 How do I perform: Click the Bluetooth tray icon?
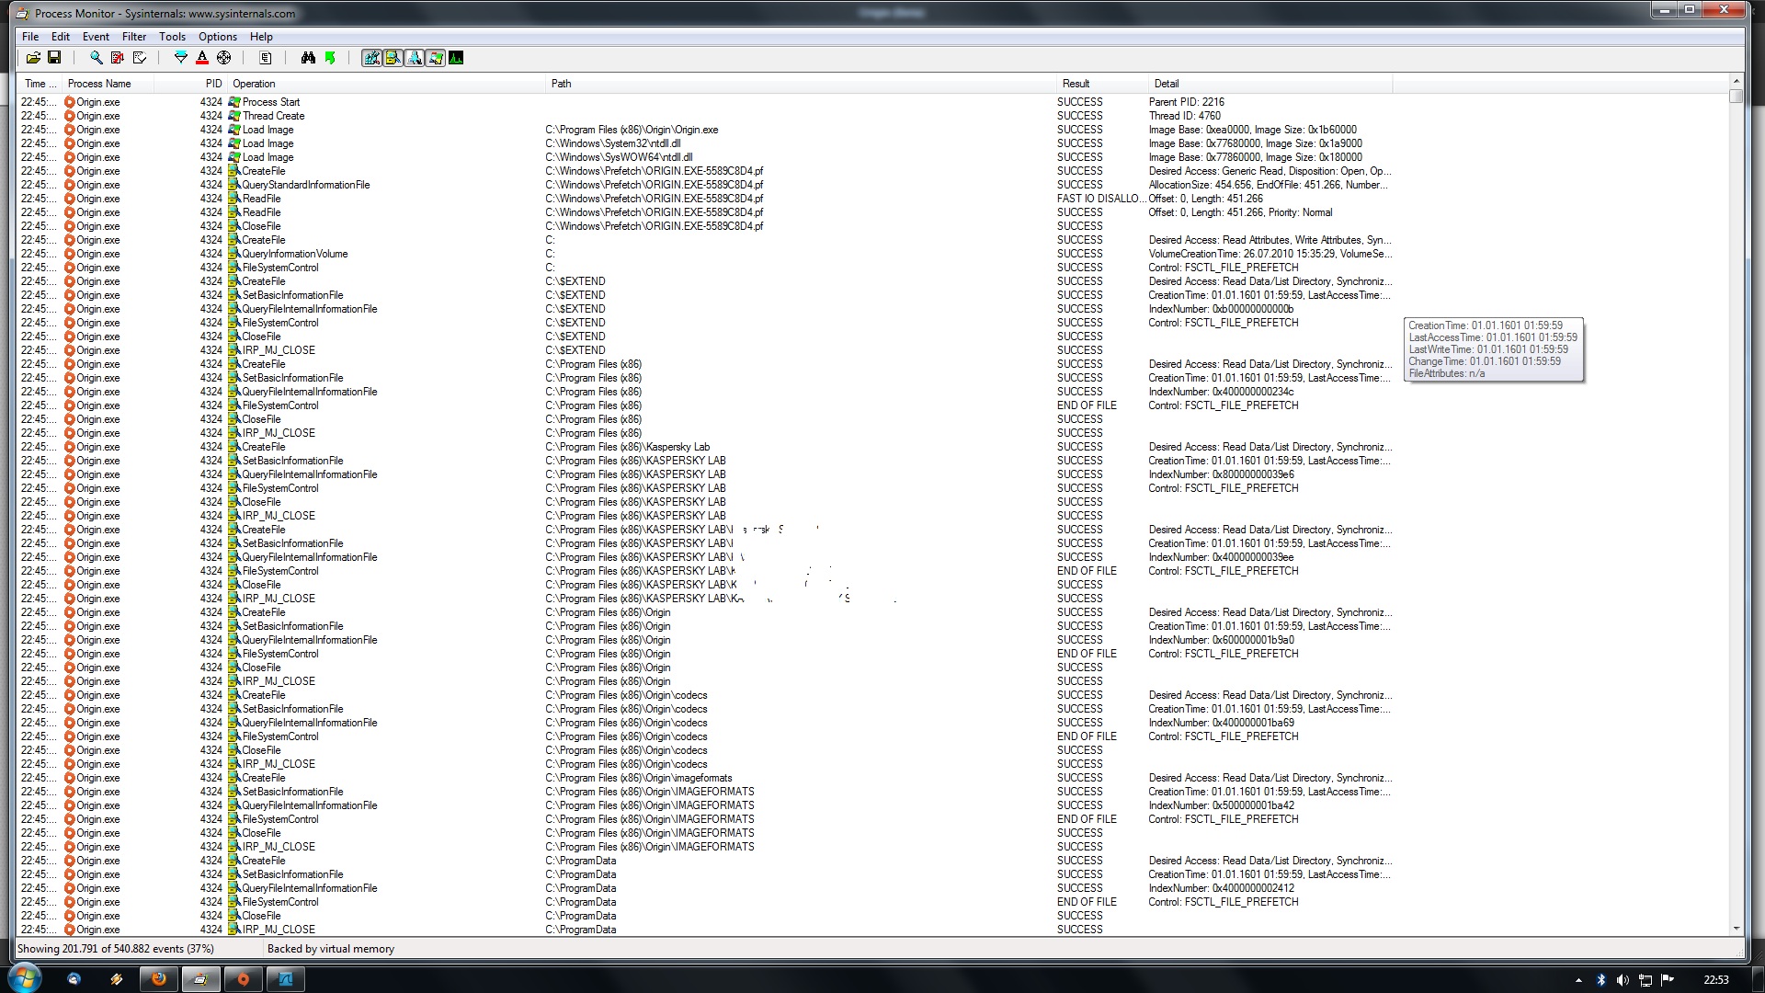(1600, 980)
